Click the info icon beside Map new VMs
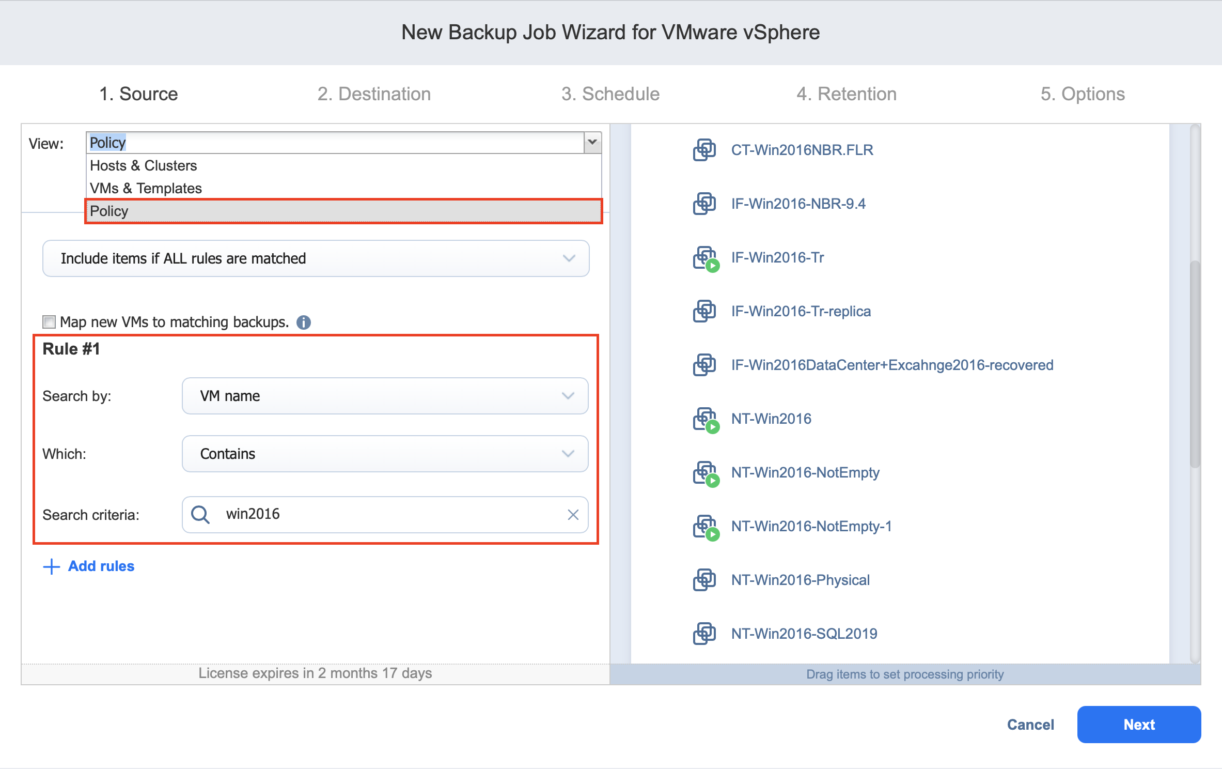The width and height of the screenshot is (1222, 769). click(304, 322)
